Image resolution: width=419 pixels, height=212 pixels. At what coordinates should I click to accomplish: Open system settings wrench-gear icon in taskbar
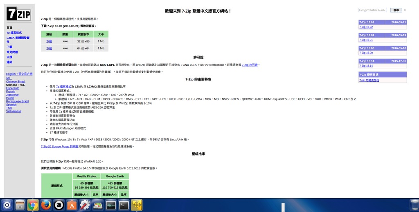(85, 205)
